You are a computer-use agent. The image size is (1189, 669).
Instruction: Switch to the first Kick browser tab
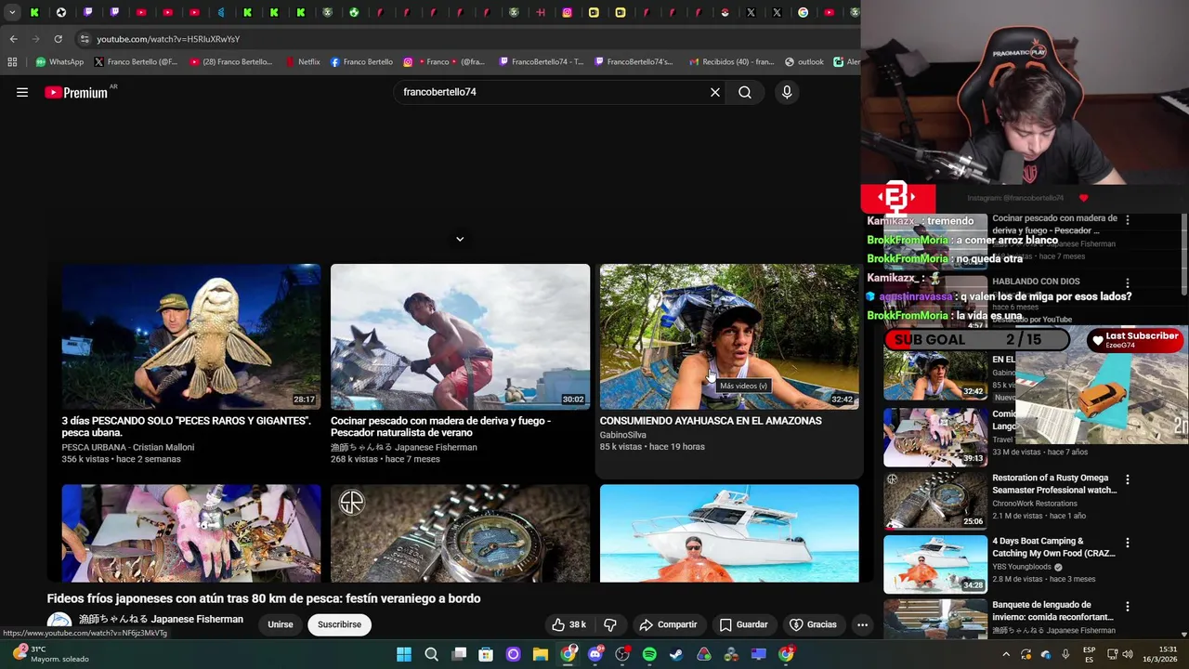pos(34,12)
